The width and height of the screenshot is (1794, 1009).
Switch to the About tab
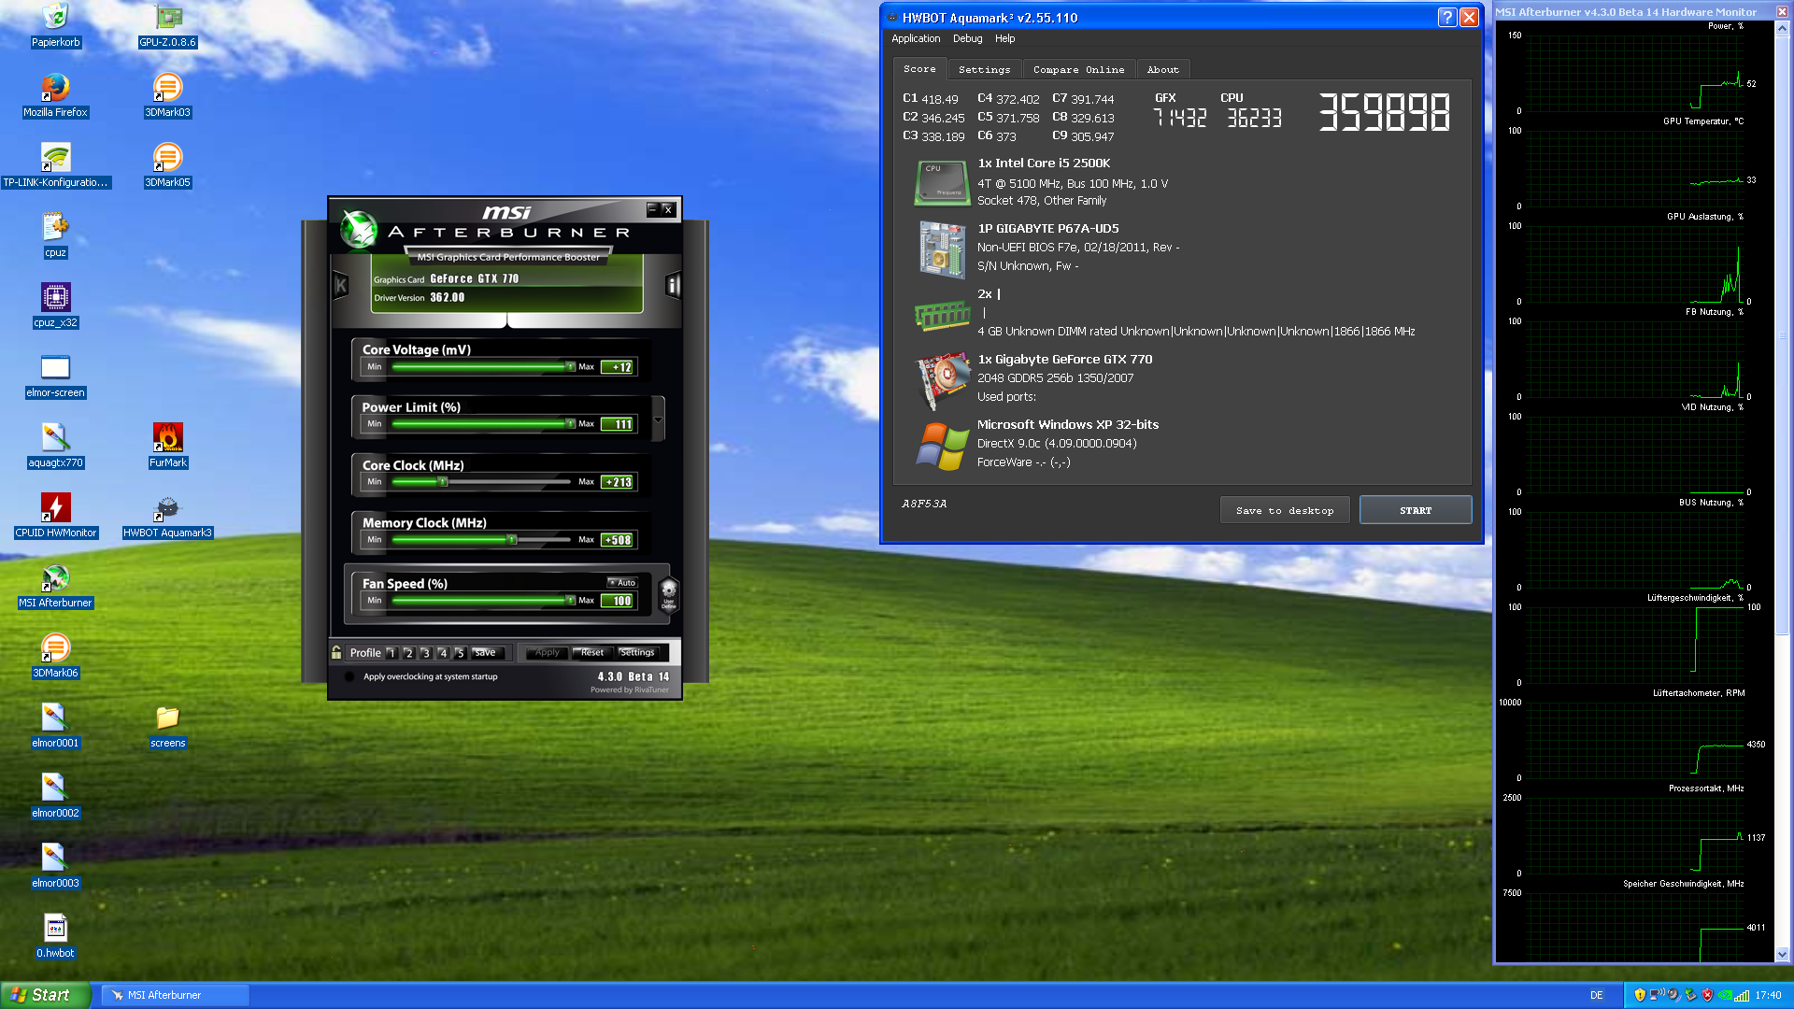coord(1162,70)
